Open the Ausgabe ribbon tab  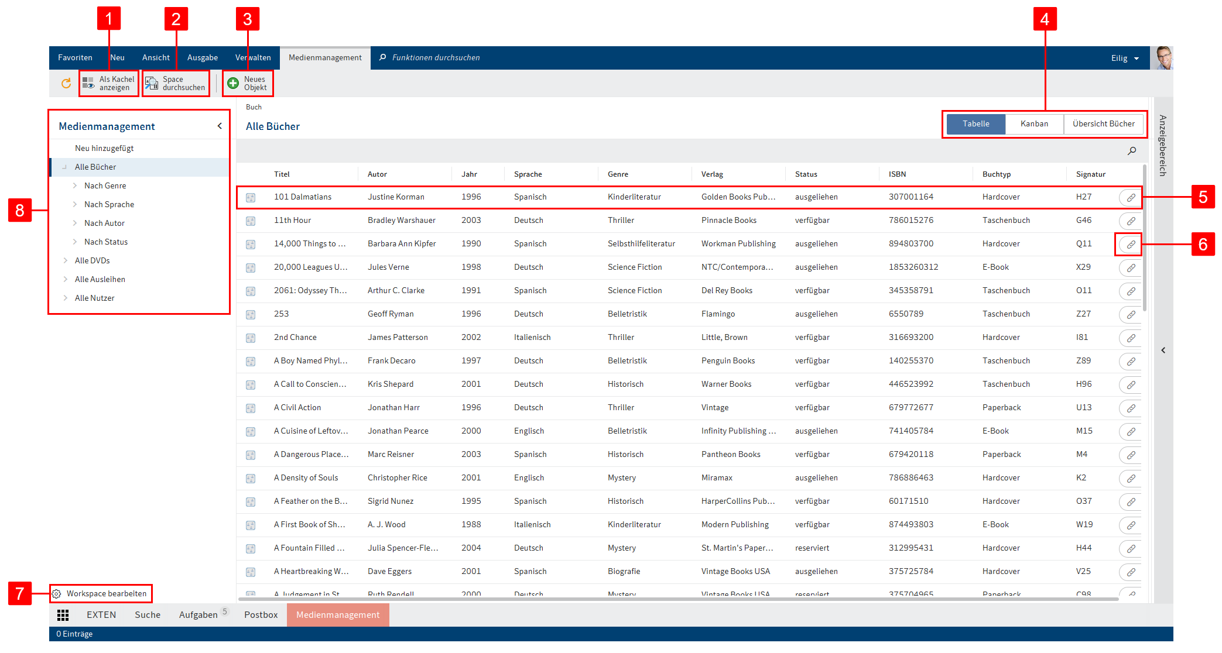(x=203, y=57)
